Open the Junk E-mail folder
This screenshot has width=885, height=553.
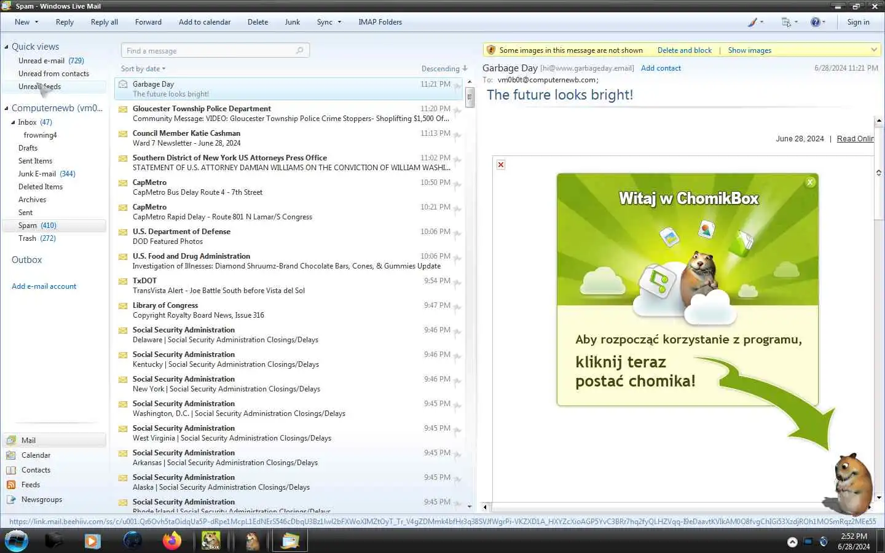pyautogui.click(x=47, y=174)
